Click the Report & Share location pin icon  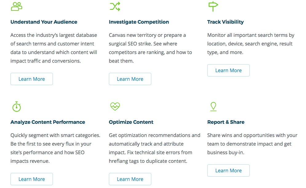213,106
